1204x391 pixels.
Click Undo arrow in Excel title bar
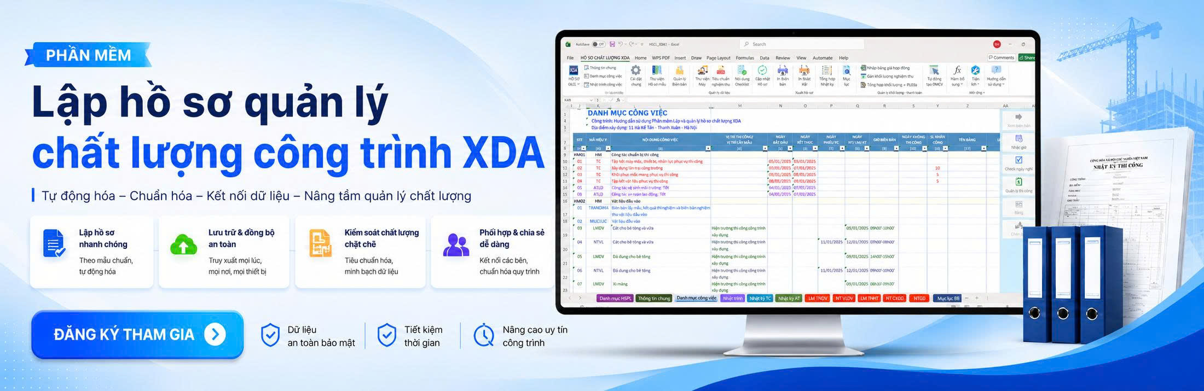621,44
